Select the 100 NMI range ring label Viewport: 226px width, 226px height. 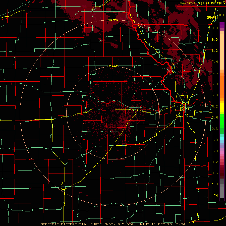(113, 20)
